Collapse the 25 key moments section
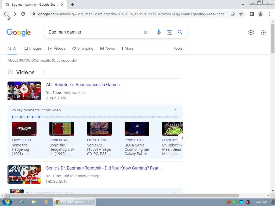 [x=175, y=110]
